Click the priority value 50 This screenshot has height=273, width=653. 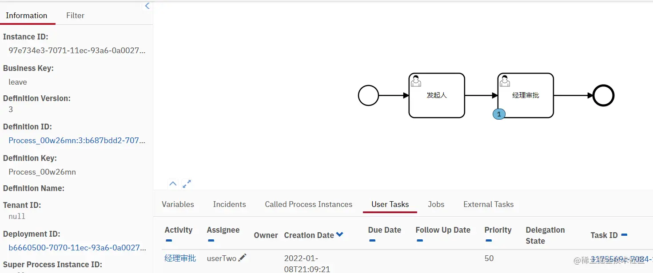pos(489,258)
